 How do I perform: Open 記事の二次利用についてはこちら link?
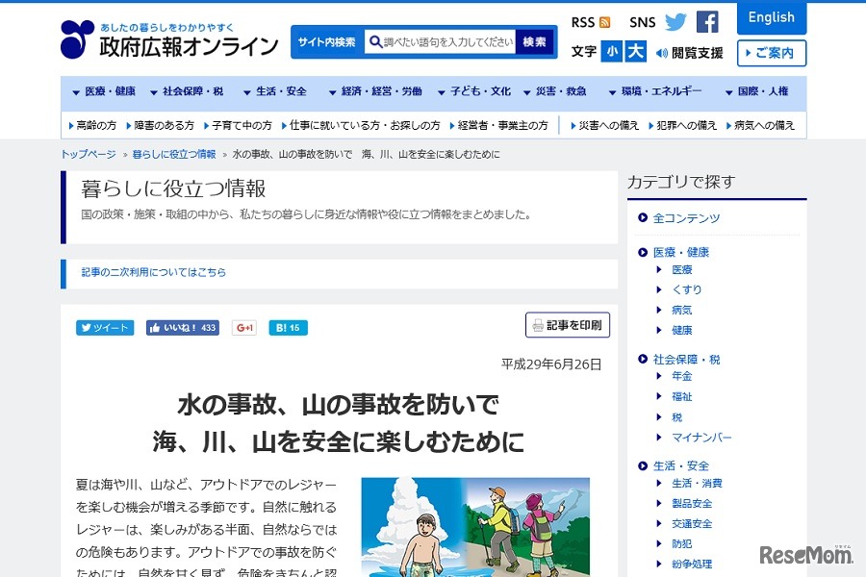[154, 272]
